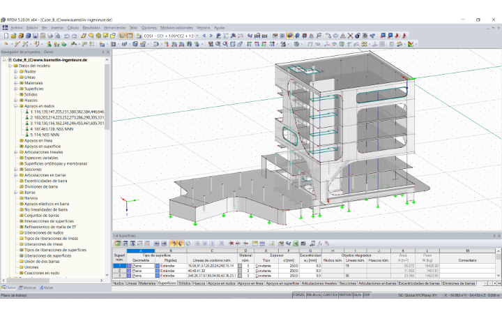Switch to the Apoyos en nudos tab
The width and height of the screenshot is (502, 314).
(221, 283)
